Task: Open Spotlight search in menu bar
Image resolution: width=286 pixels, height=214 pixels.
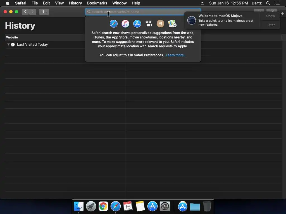Action: (268, 3)
